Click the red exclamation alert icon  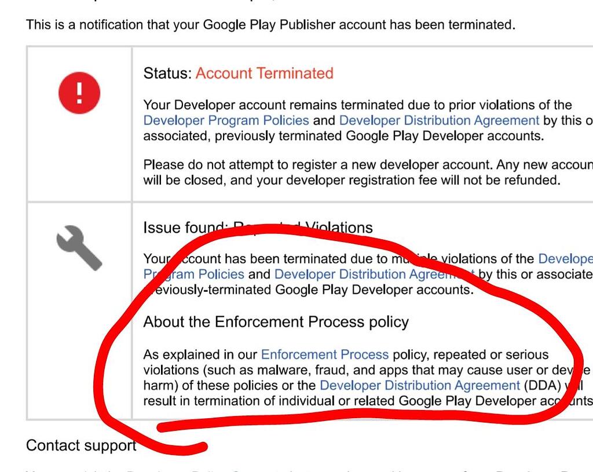(x=79, y=93)
